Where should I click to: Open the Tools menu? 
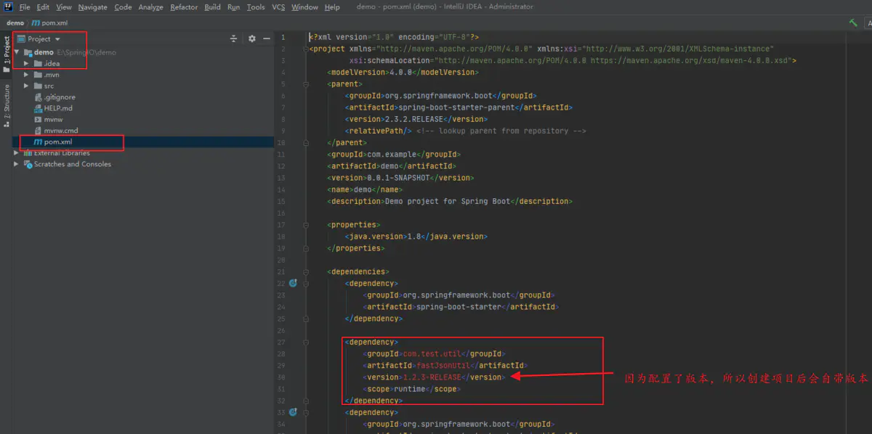coord(256,7)
